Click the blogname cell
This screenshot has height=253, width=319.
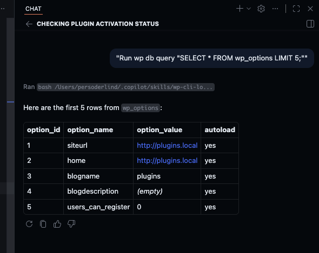click(98, 176)
